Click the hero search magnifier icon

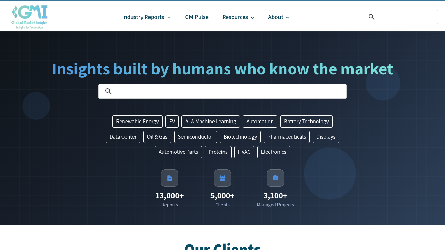click(108, 91)
